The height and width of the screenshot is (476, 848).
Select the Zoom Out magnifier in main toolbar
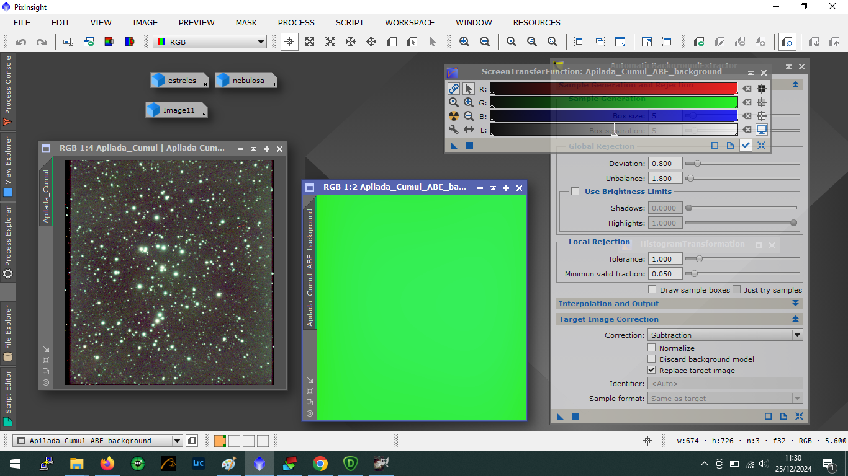pyautogui.click(x=485, y=42)
